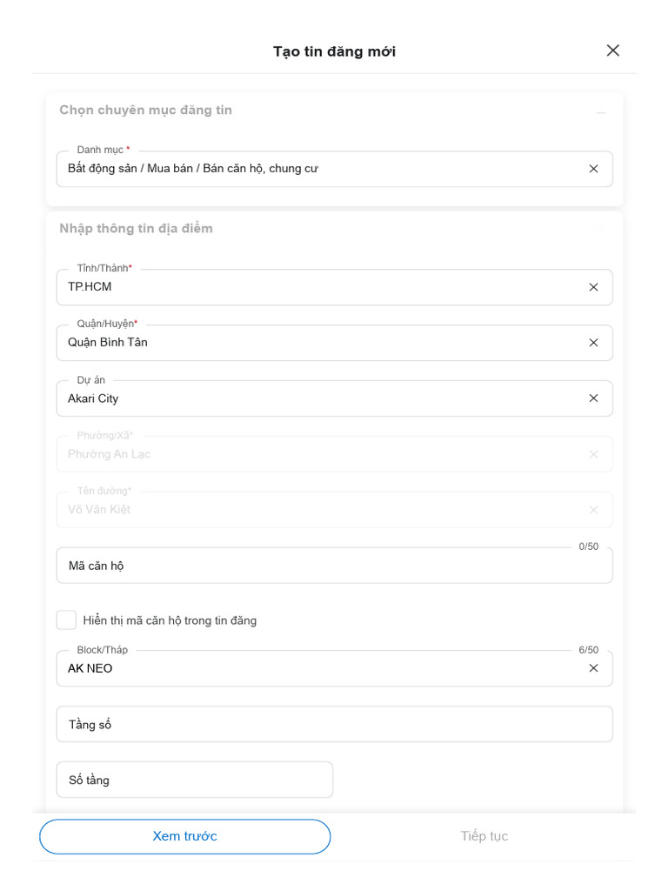668x891 pixels.
Task: Enable Hiển thị mã căn hộ checkbox
Action: coord(66,620)
